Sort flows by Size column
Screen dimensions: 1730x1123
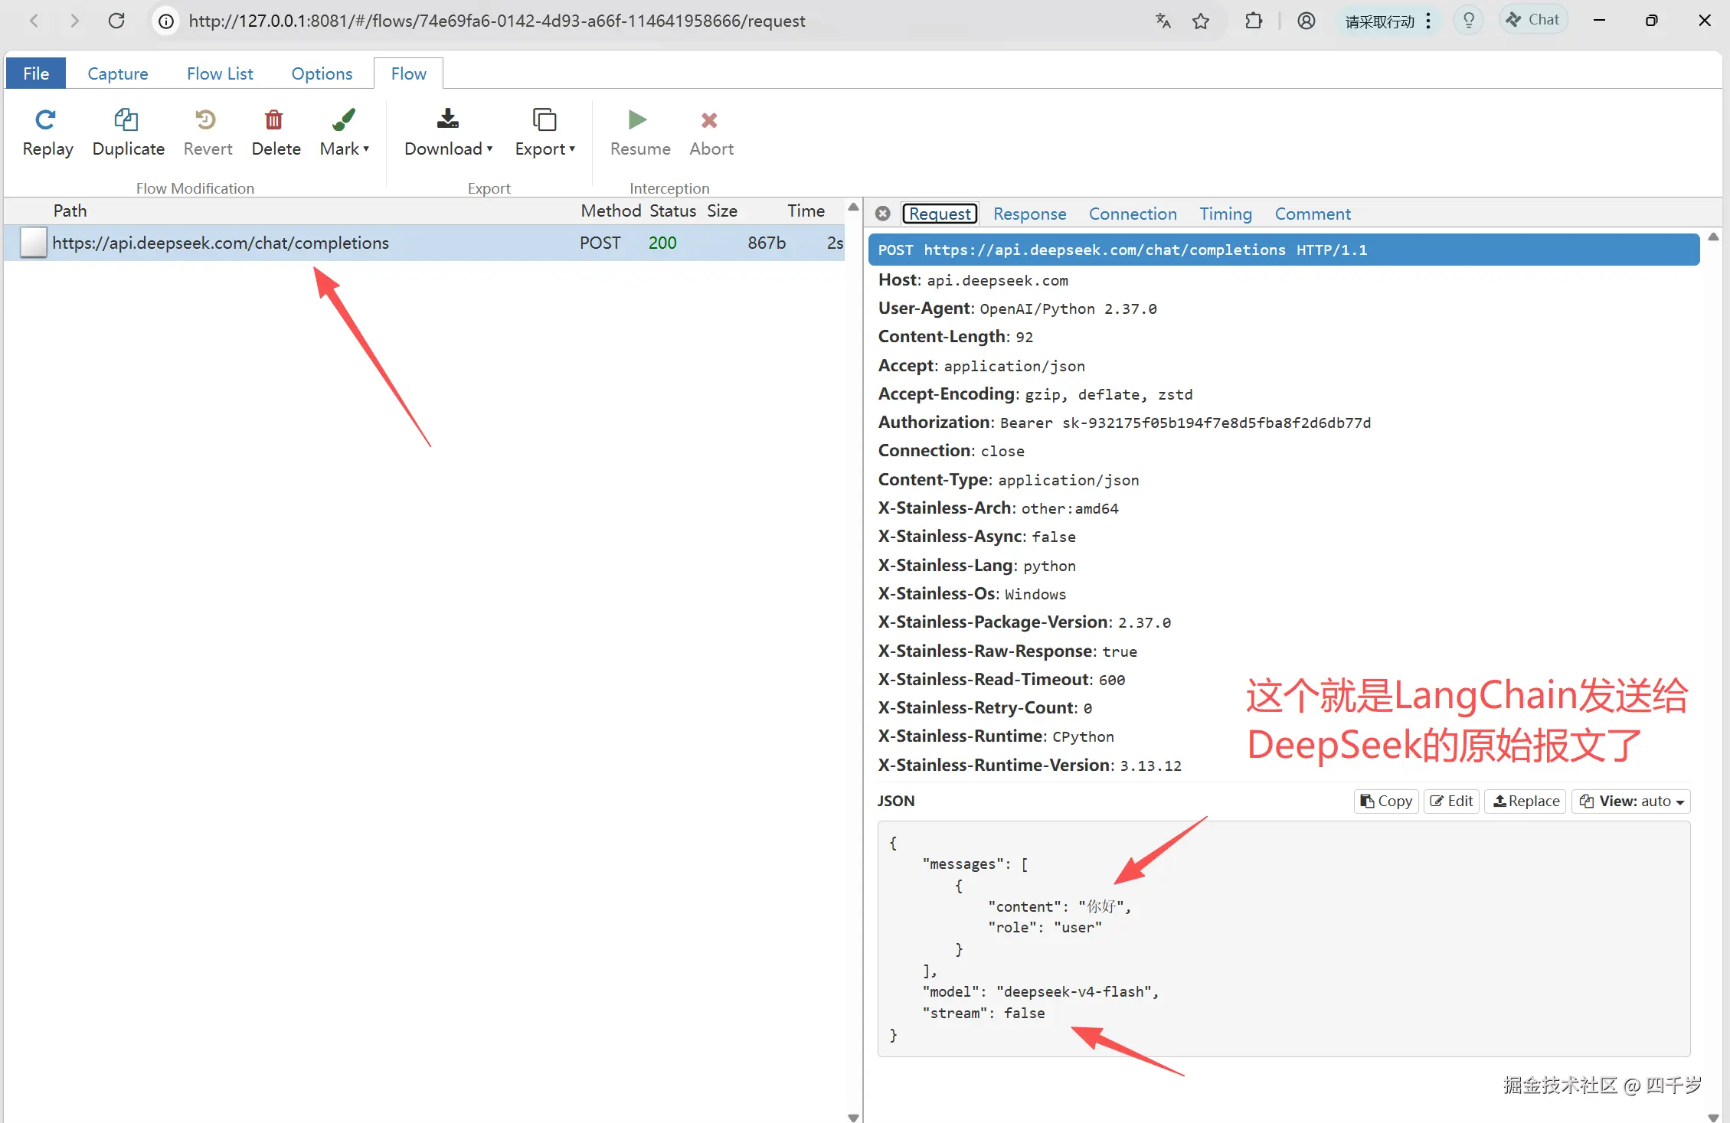(x=721, y=211)
